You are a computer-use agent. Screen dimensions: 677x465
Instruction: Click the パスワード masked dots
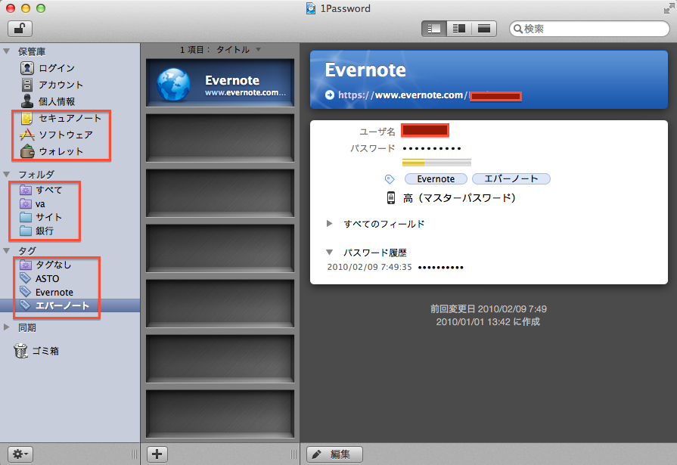pyautogui.click(x=431, y=148)
